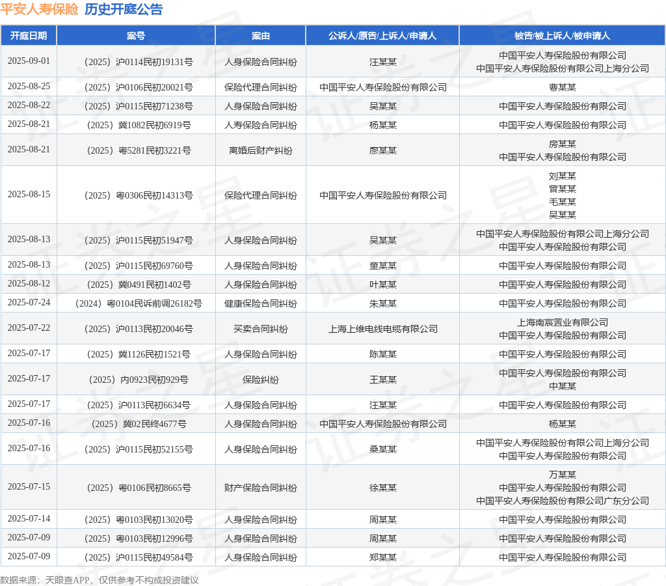Viewport: 666px width, 586px height.
Task: Click the date 2025-07-14
Action: coord(29,518)
